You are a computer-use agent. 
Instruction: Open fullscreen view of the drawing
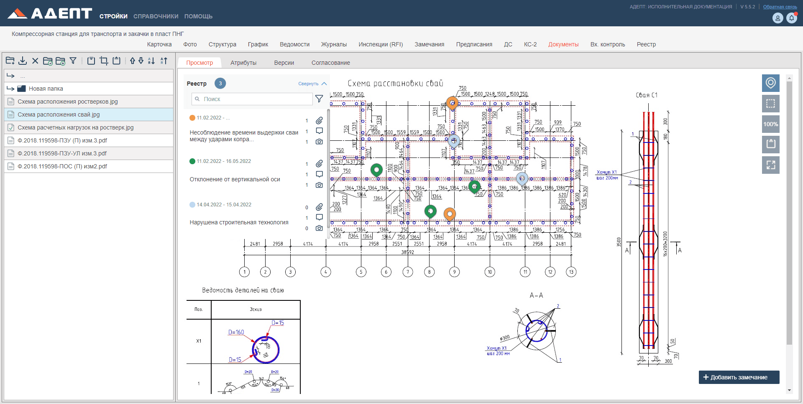pos(770,165)
